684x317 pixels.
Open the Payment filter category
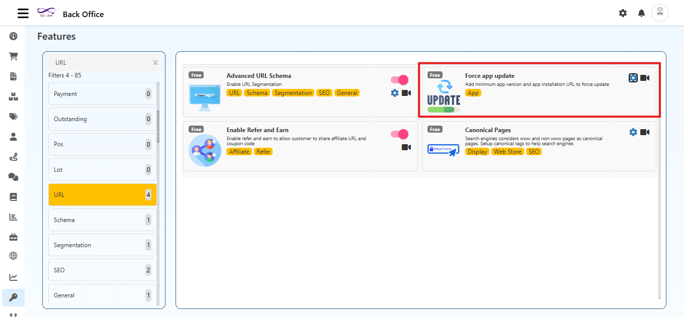[x=102, y=93]
